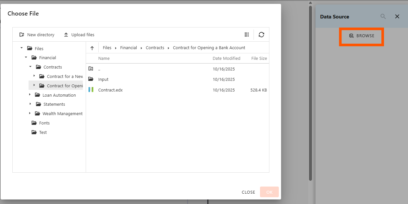
Task: Click the Upload files button
Action: click(79, 35)
